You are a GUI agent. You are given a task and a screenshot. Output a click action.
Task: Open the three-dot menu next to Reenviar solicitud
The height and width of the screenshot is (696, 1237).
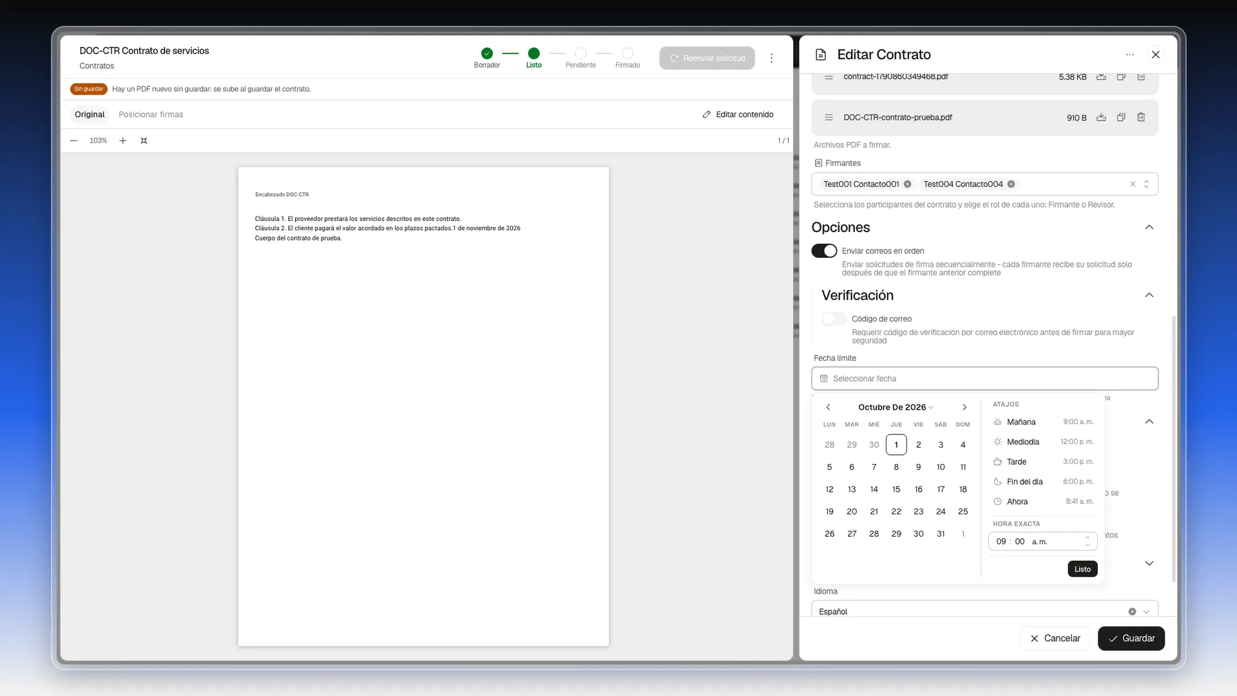(x=771, y=58)
